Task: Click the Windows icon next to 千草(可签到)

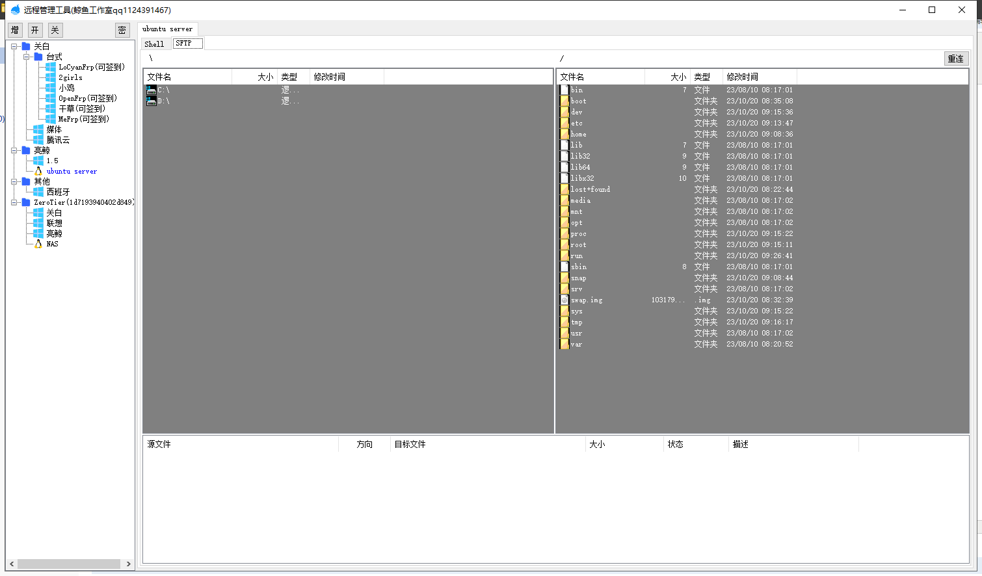Action: coord(51,109)
